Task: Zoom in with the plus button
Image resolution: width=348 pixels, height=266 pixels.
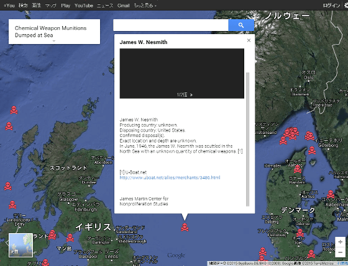Action: [x=340, y=242]
